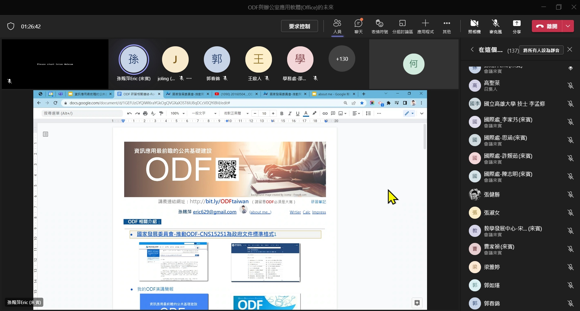Click the 分享 share screen icon

click(x=517, y=26)
